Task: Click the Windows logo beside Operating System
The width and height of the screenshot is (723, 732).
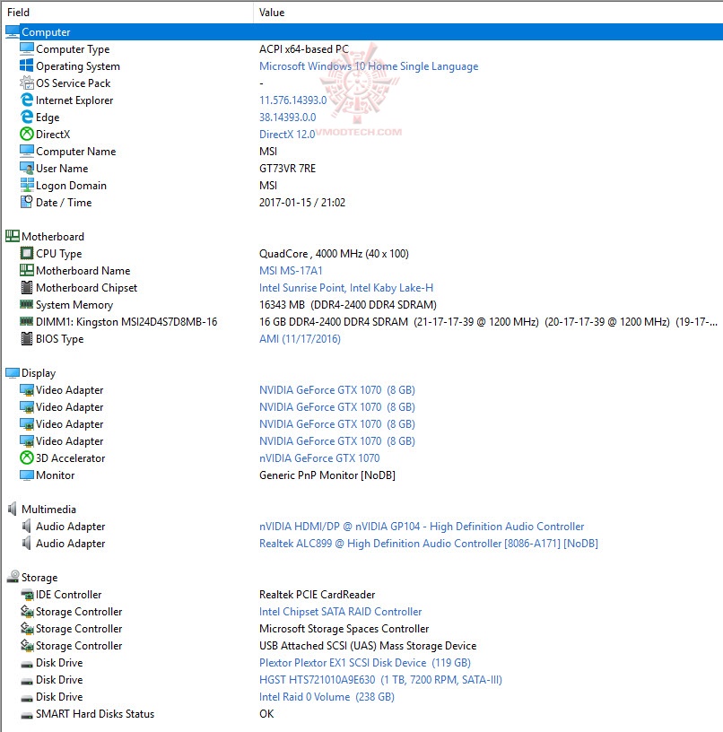Action: 27,65
